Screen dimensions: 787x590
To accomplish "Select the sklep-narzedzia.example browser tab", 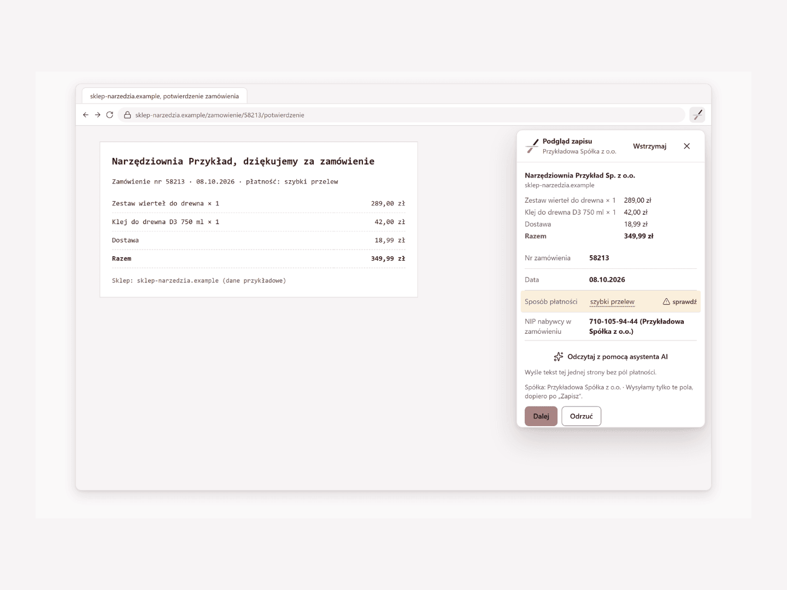I will 165,96.
